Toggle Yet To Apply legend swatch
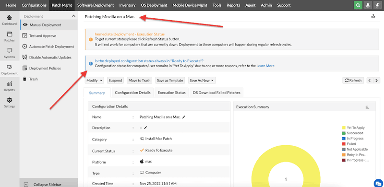Viewport: 384px width, 187px height. point(344,128)
